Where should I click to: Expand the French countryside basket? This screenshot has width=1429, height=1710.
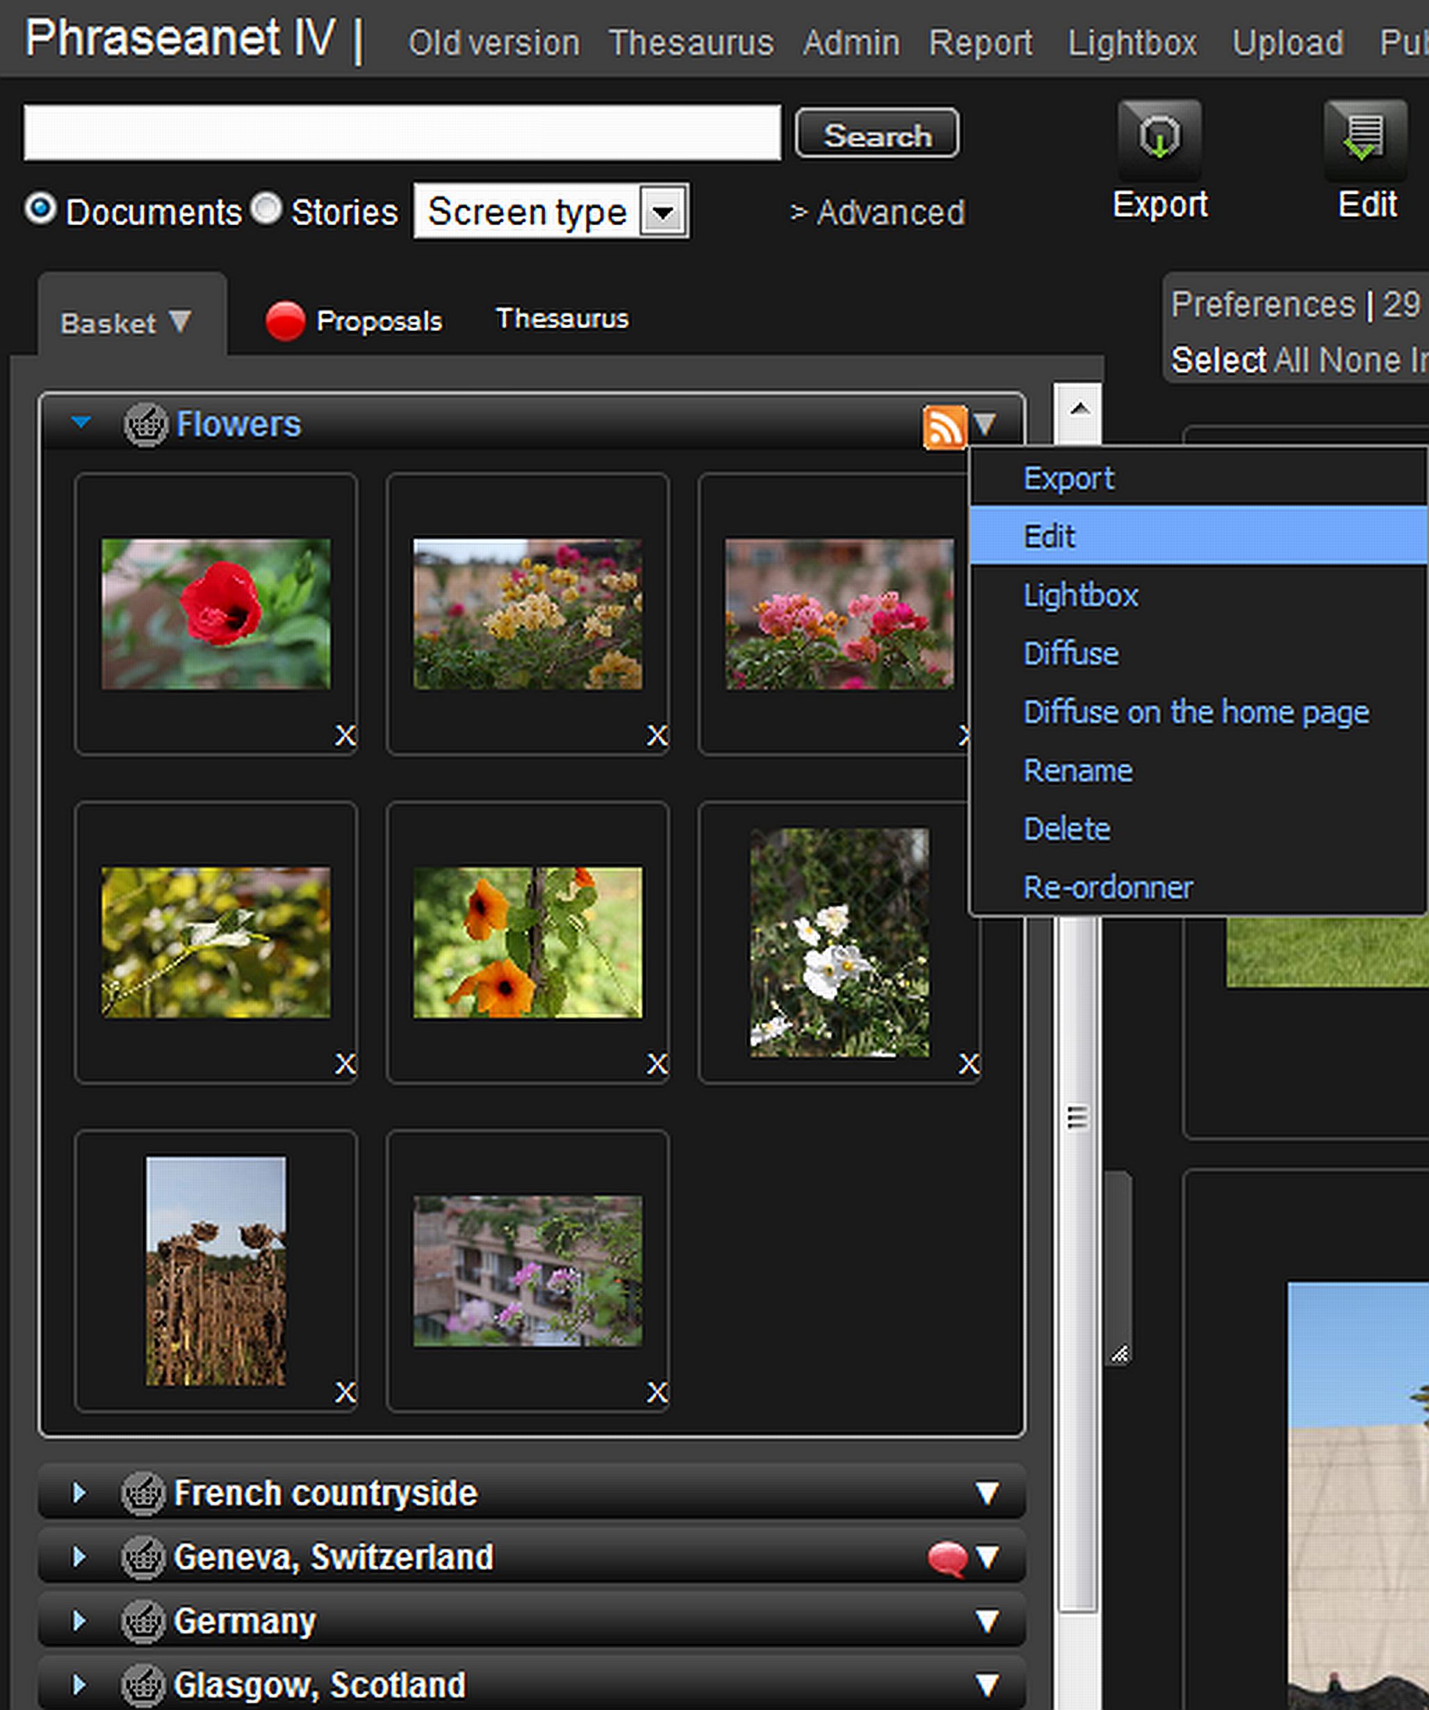[79, 1493]
